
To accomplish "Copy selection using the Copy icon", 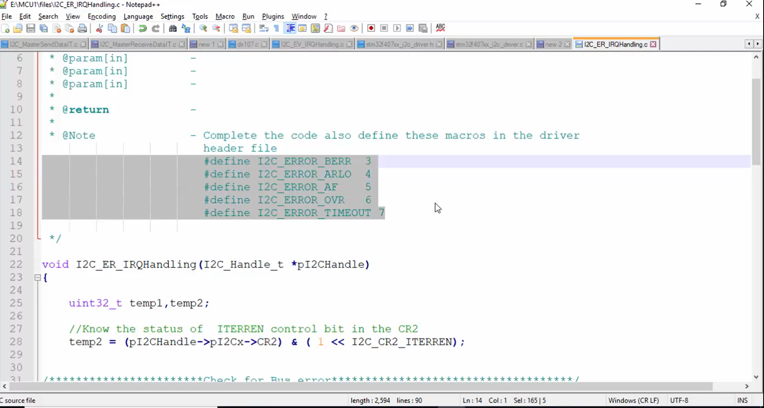I will coord(113,28).
